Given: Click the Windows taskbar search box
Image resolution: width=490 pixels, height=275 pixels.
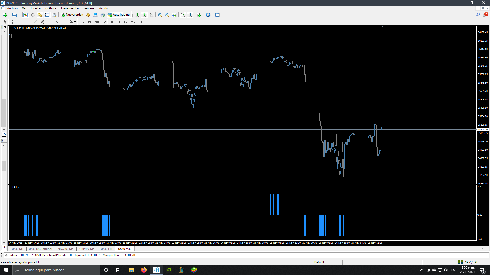Looking at the screenshot, I should pyautogui.click(x=56, y=270).
